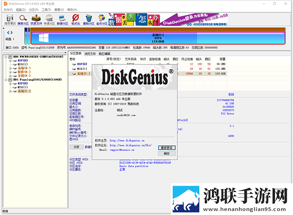The image size is (293, 215).
Task: Expand the 系统(D:) tree node
Action: click(x=10, y=68)
